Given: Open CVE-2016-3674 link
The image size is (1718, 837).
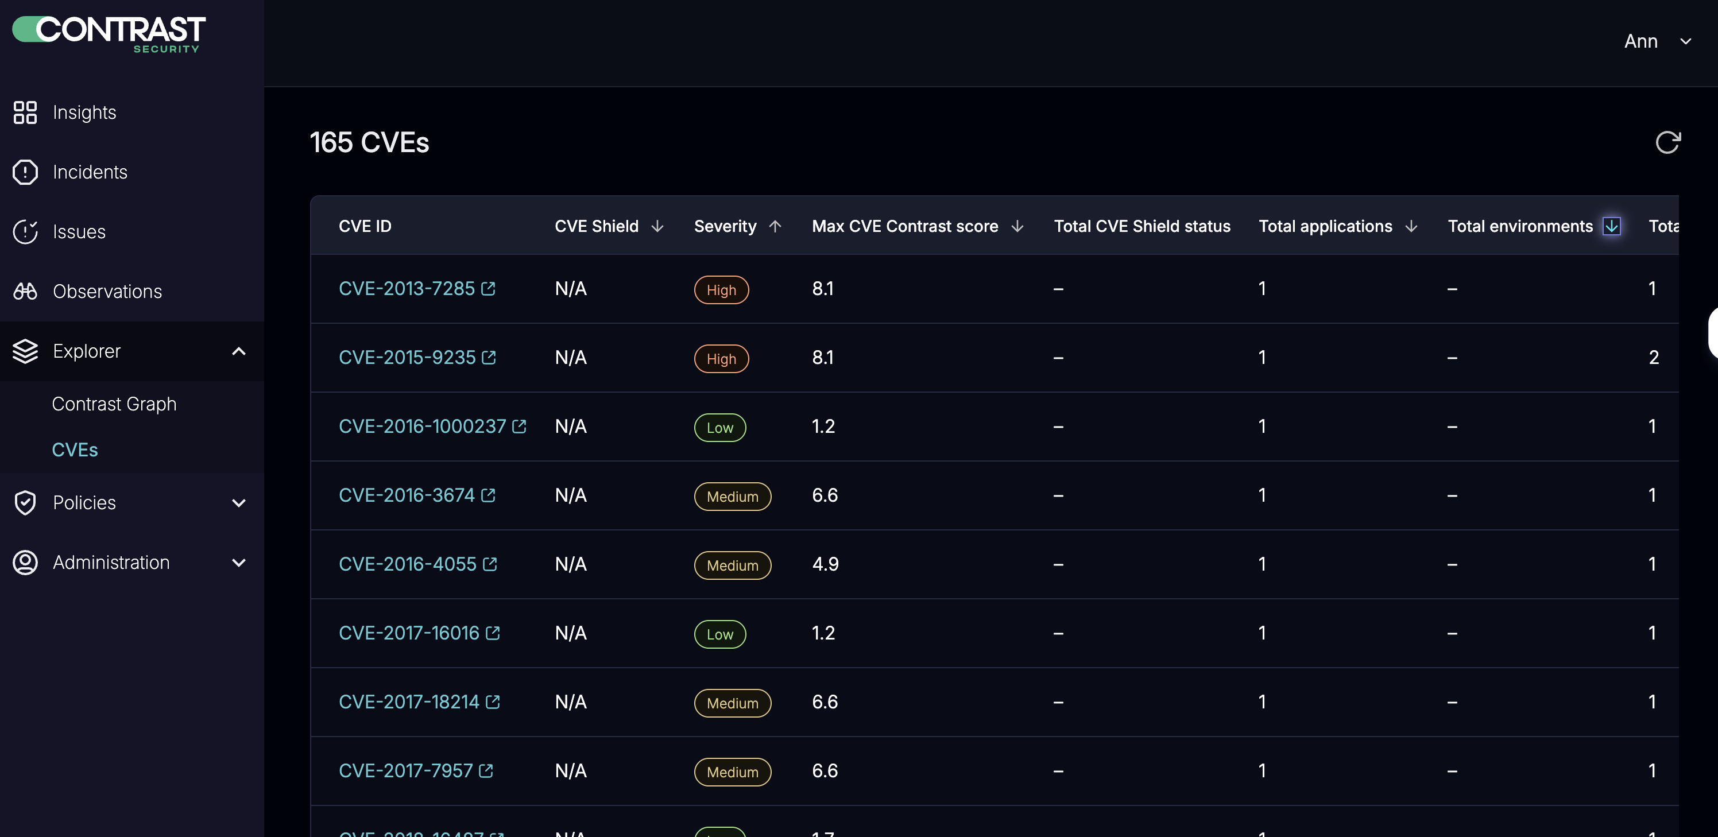Looking at the screenshot, I should (407, 495).
